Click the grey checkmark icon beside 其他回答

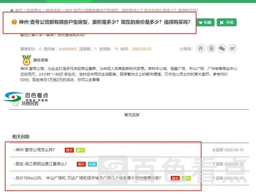pos(16,103)
